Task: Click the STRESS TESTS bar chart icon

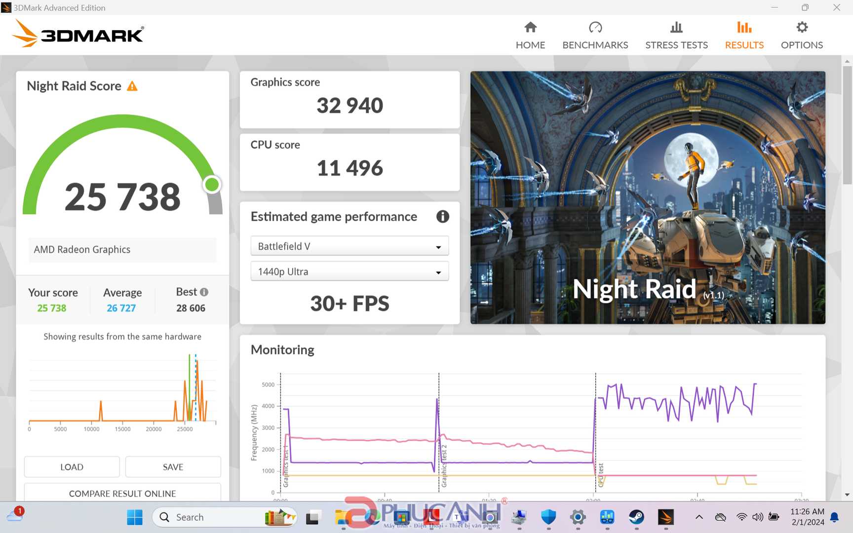Action: pyautogui.click(x=676, y=27)
